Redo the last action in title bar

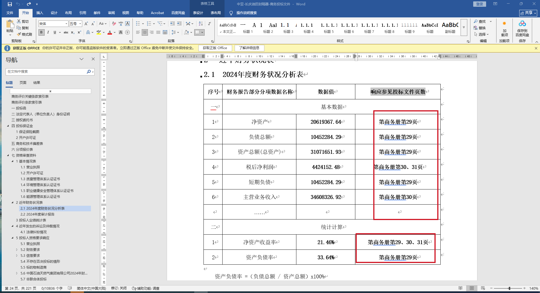pyautogui.click(x=29, y=4)
